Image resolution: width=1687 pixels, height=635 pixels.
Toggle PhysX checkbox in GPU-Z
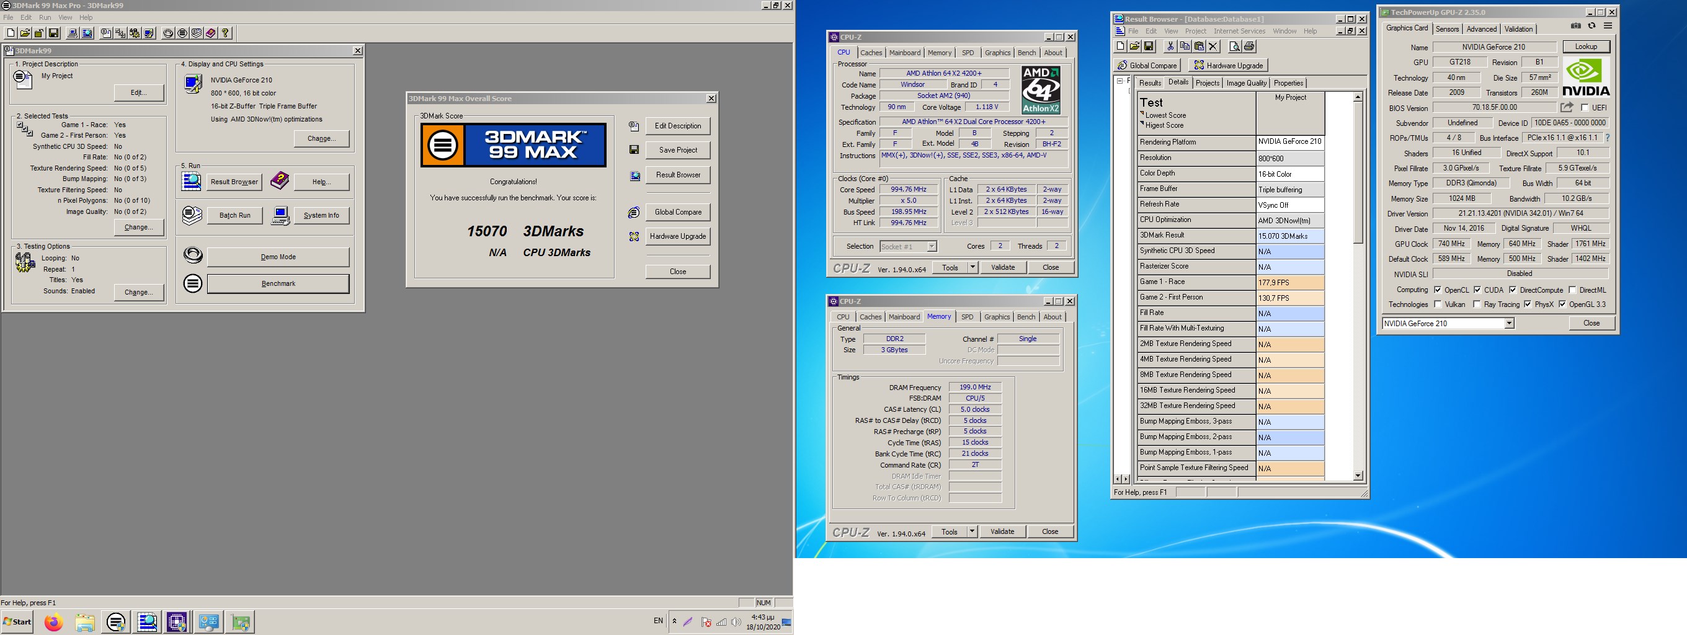click(1527, 304)
